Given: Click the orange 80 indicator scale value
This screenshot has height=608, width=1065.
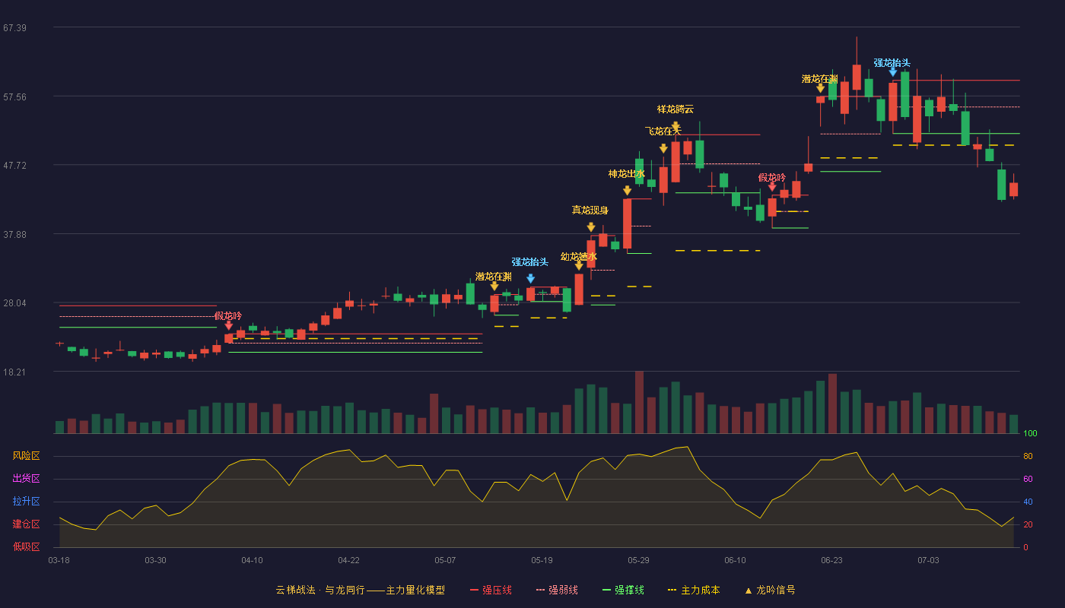Looking at the screenshot, I should pyautogui.click(x=1028, y=456).
